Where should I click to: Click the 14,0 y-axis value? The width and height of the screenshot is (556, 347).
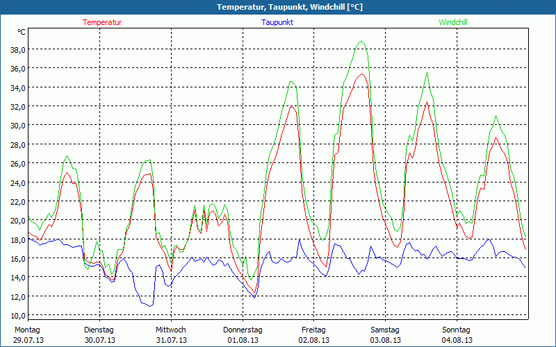point(18,278)
